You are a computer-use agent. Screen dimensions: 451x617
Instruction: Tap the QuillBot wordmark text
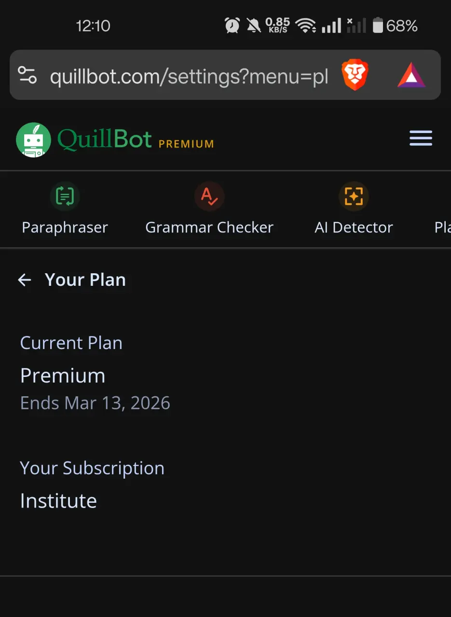coord(105,139)
